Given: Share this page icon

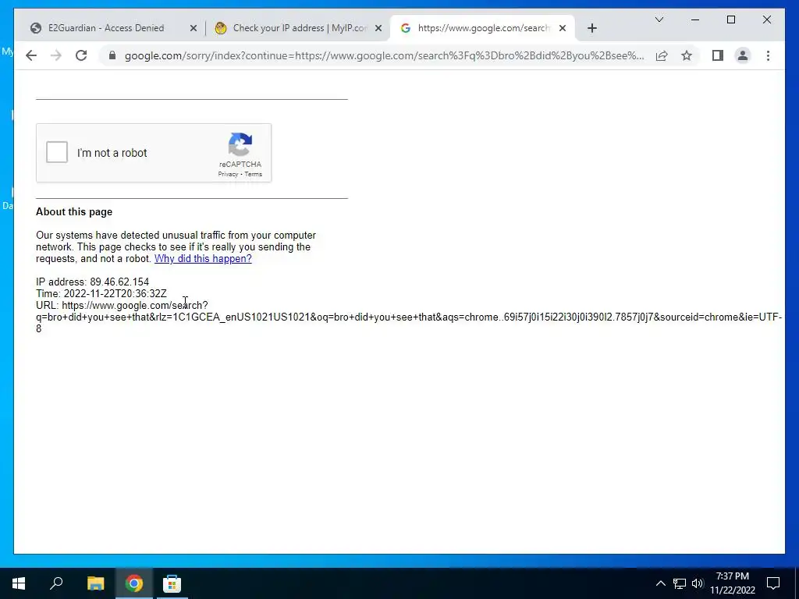Looking at the screenshot, I should tap(662, 55).
